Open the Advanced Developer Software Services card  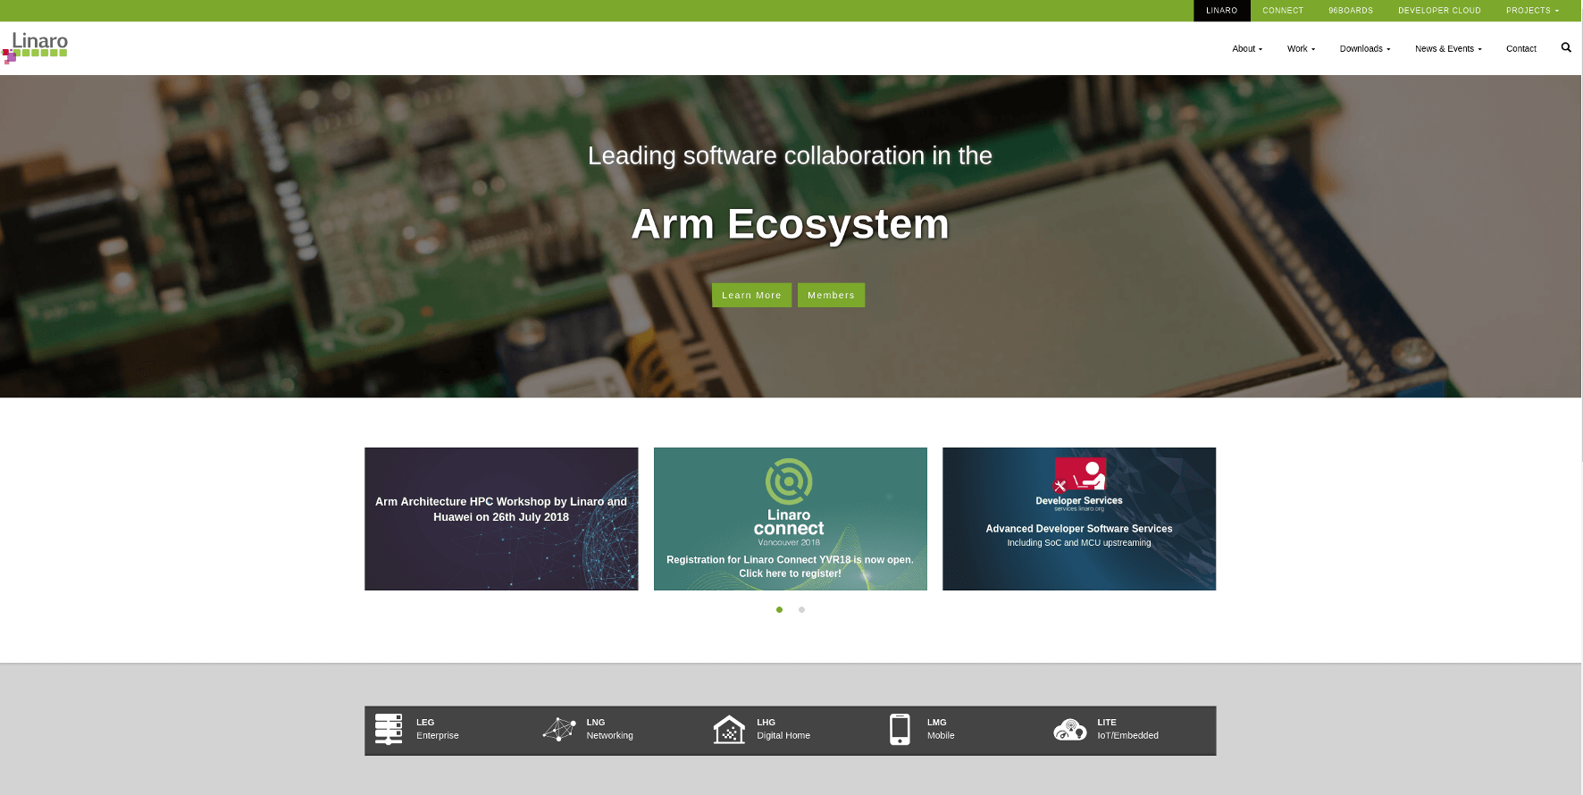(x=1079, y=519)
